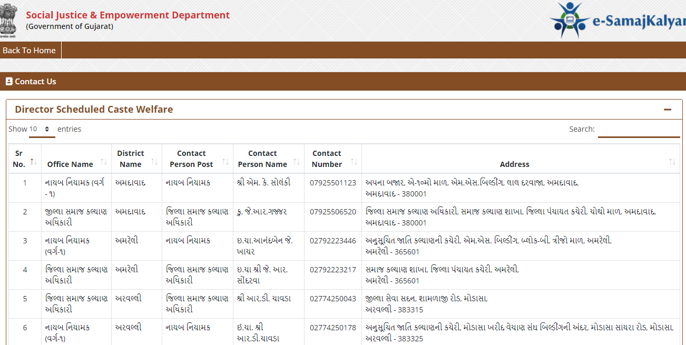Click the Government of Gujarat emblem icon
Image resolution: width=686 pixels, height=345 pixels.
click(x=8, y=21)
